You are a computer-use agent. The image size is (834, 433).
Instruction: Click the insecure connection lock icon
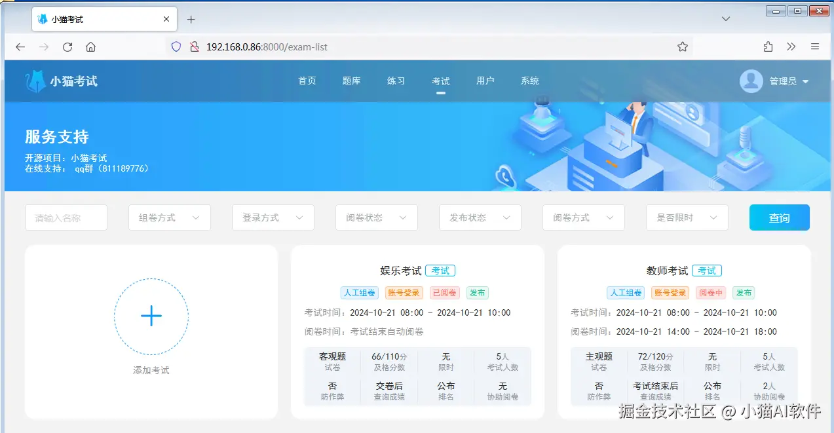[x=194, y=47]
